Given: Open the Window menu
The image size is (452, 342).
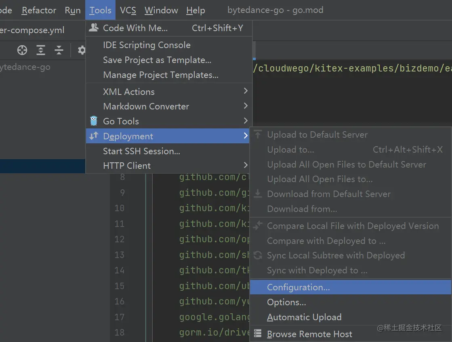Looking at the screenshot, I should click(161, 10).
